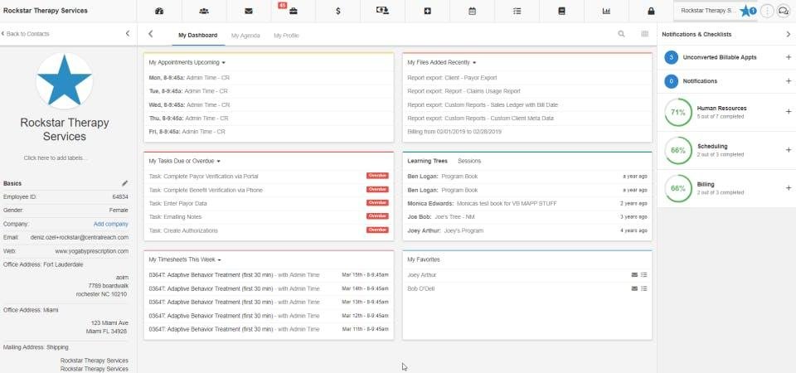Collapse the Notifications & Checklists panel
Image resolution: width=796 pixels, height=373 pixels.
coord(788,34)
